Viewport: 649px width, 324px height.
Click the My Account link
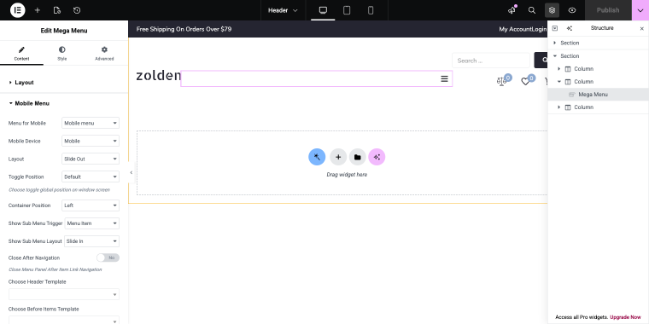(515, 29)
